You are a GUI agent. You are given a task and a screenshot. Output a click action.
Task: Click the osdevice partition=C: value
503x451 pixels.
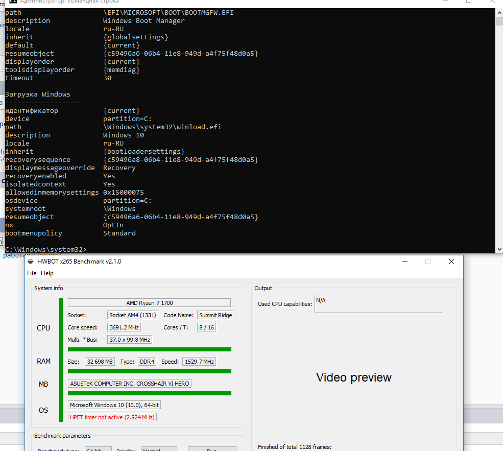click(127, 201)
